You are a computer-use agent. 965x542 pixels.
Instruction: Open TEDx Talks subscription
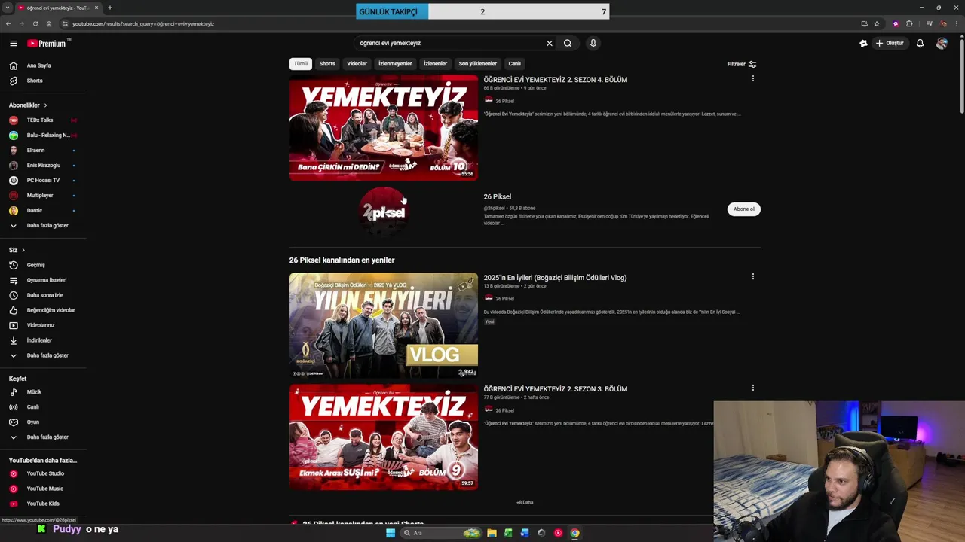pos(40,120)
